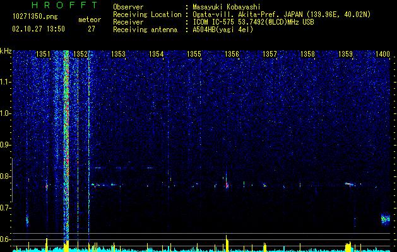The width and height of the screenshot is (397, 252).
Task: Click the 1356 time marker
Action: pyautogui.click(x=232, y=54)
